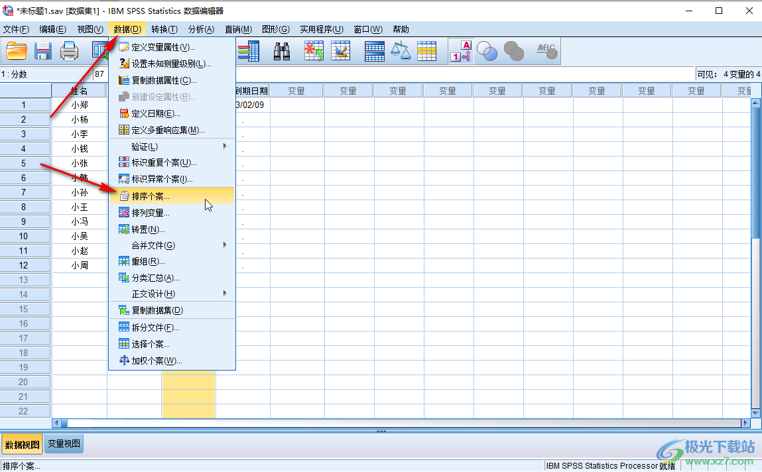The height and width of the screenshot is (472, 762).
Task: Expand the 正交设计(H) submenu
Action: (172, 294)
